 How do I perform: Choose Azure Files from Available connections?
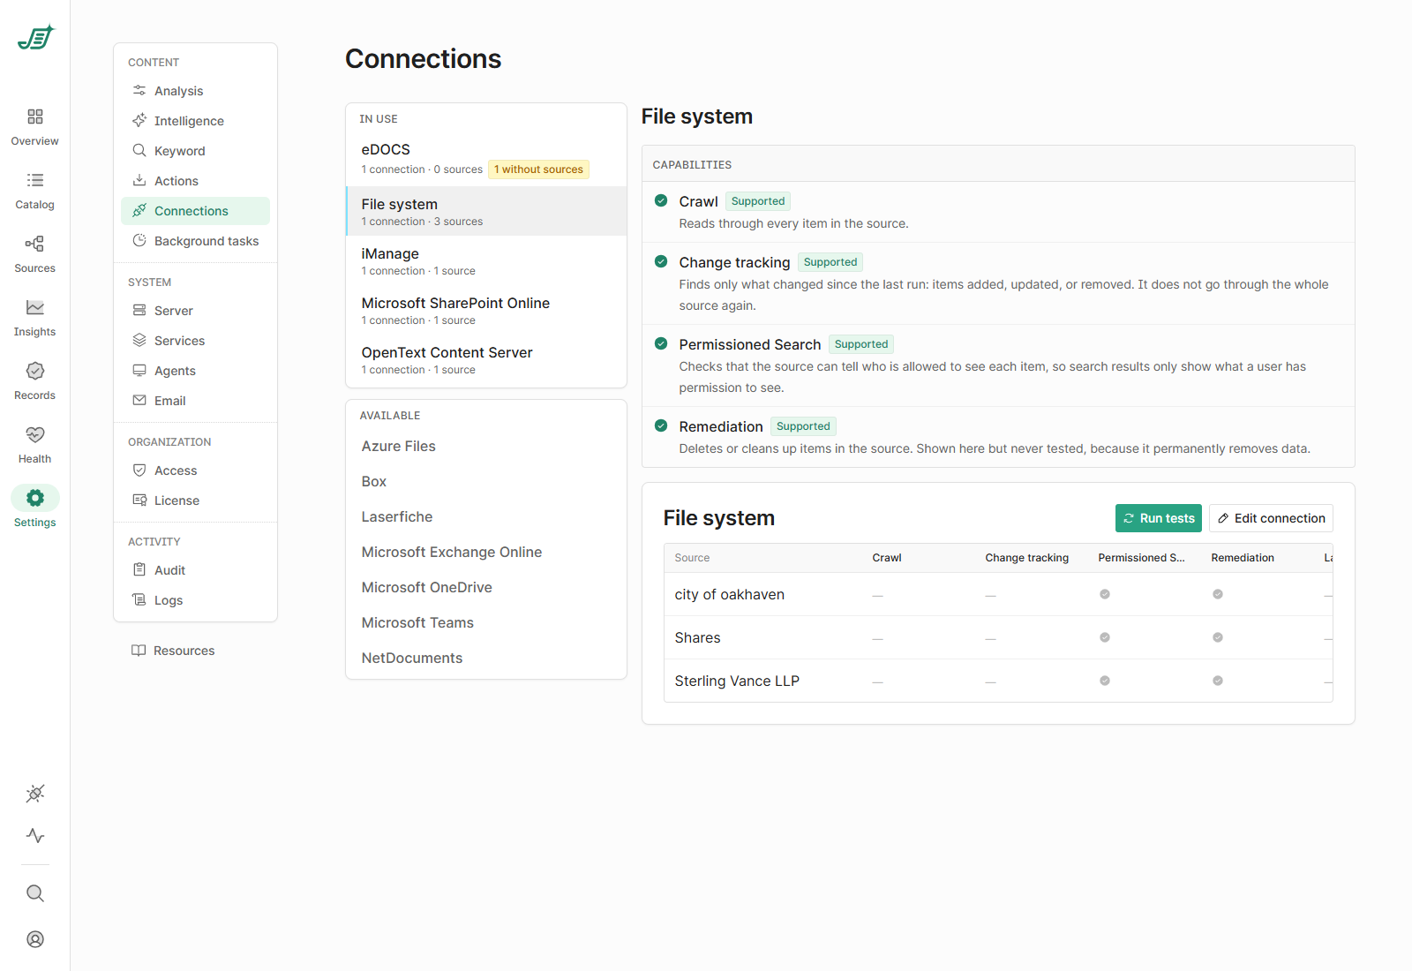[x=486, y=446]
